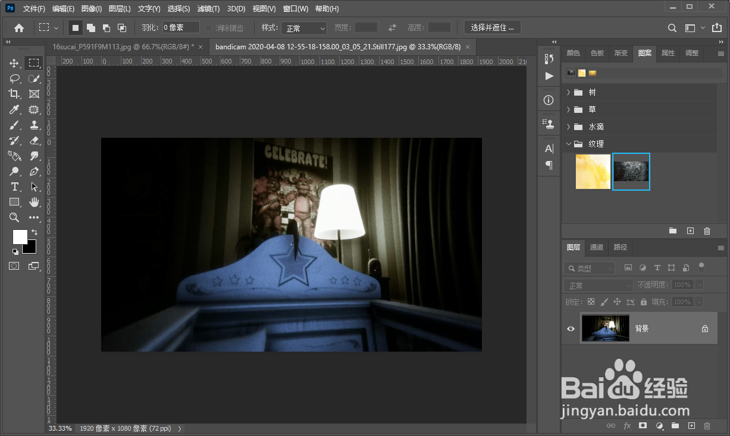This screenshot has width=730, height=436.
Task: Select the Horizontal Type tool
Action: tap(15, 187)
